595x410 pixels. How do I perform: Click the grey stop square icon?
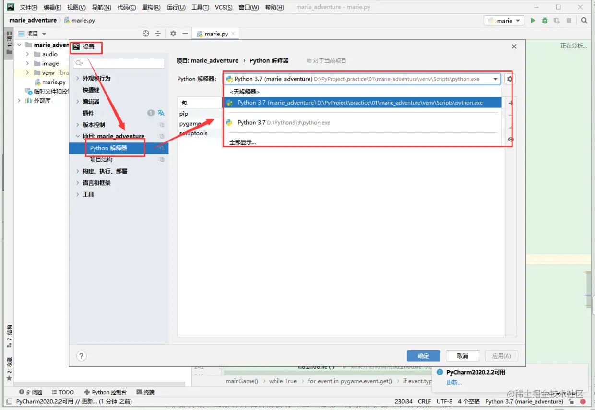[569, 21]
